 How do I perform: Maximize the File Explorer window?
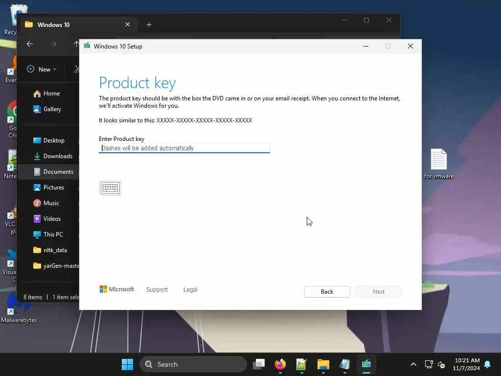pos(366,20)
